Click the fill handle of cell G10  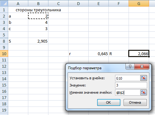[x=149, y=56]
